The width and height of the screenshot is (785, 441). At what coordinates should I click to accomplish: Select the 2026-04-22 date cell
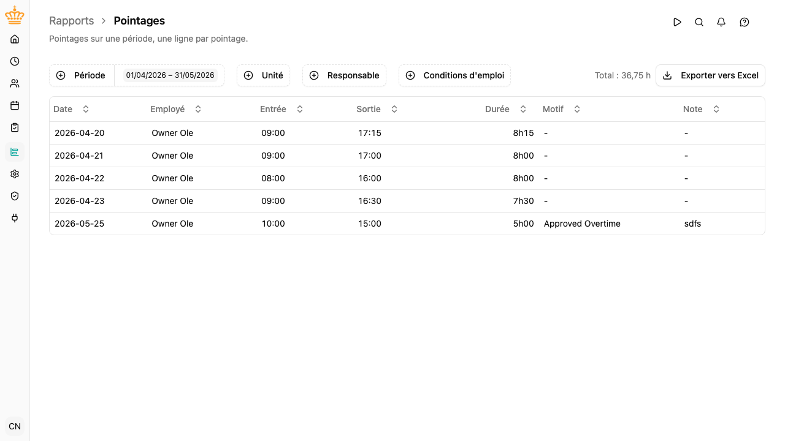(79, 178)
